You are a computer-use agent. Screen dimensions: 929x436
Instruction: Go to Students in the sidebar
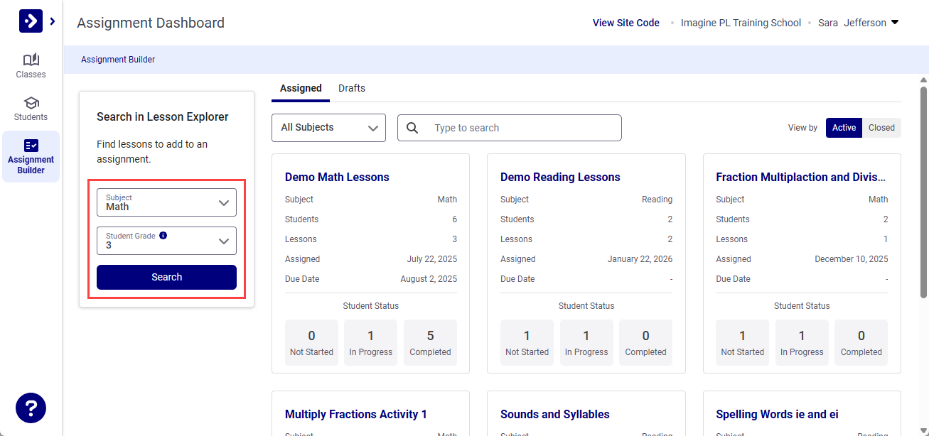pyautogui.click(x=31, y=108)
